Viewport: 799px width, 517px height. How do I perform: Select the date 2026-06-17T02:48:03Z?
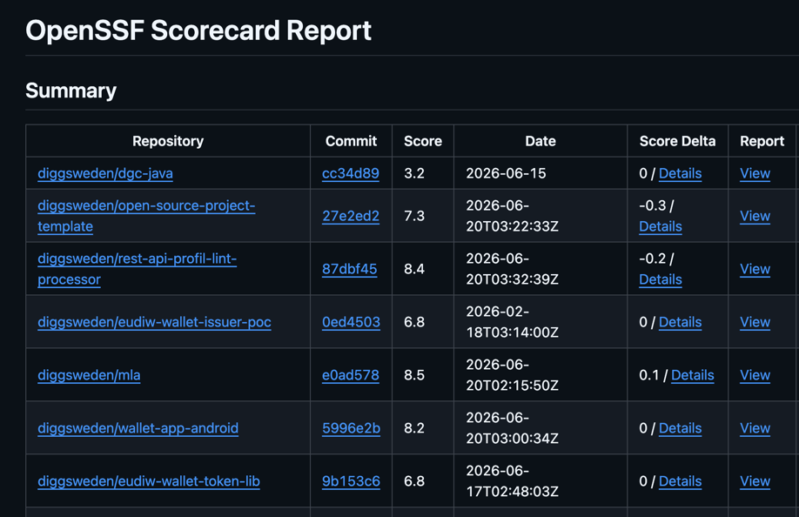tap(512, 480)
